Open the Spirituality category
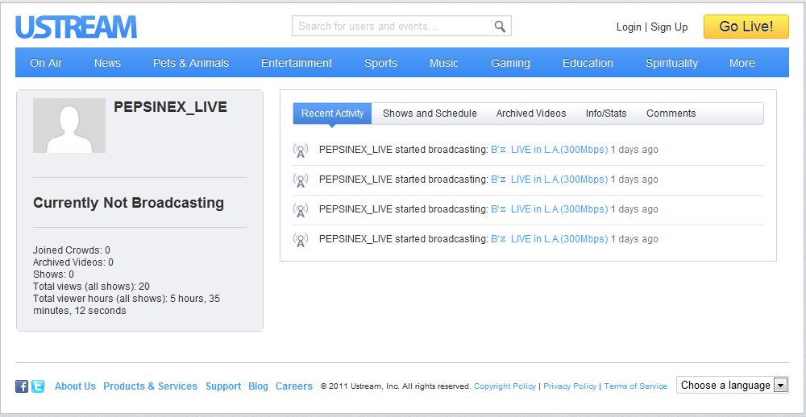This screenshot has height=417, width=806. [x=671, y=63]
